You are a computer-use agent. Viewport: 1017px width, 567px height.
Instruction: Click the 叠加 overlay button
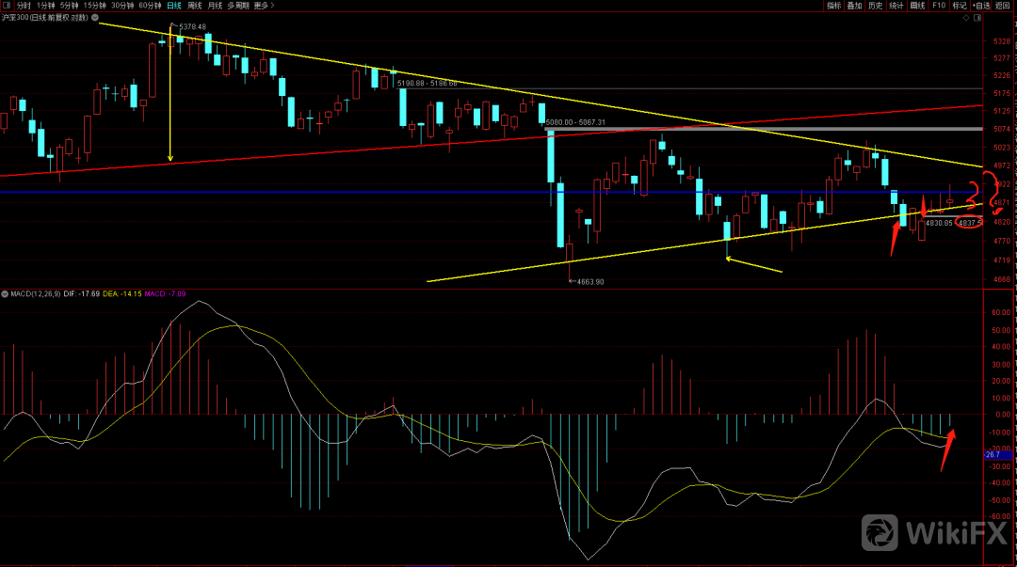854,6
